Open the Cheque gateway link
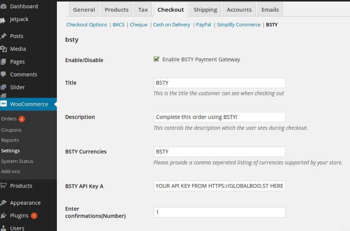350x231 pixels. tap(139, 24)
